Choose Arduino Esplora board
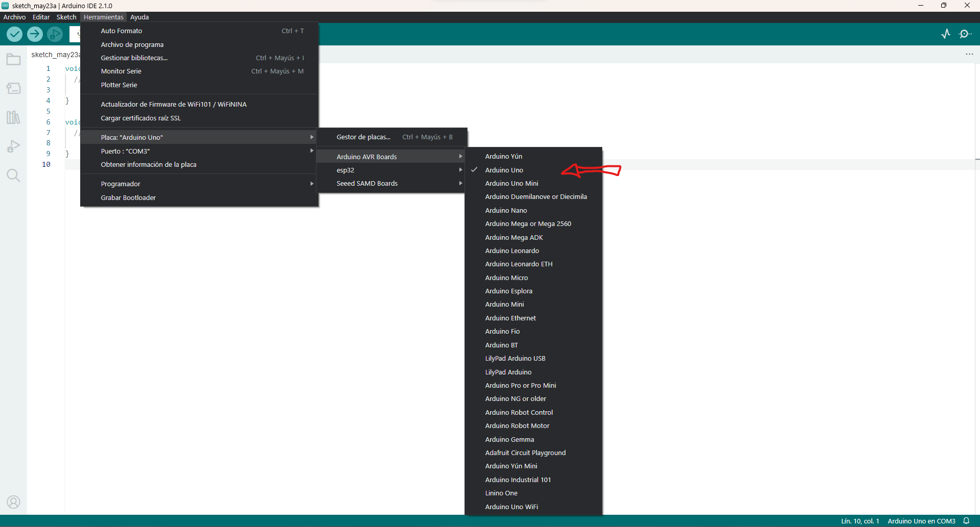The image size is (980, 527). pyautogui.click(x=533, y=291)
